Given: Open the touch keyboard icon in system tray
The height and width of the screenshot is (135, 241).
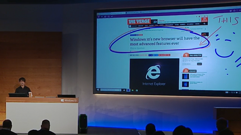Looking at the screenshot, I should point(227,92).
